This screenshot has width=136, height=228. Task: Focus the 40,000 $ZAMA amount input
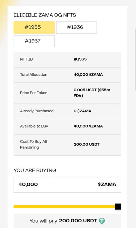click(67, 185)
